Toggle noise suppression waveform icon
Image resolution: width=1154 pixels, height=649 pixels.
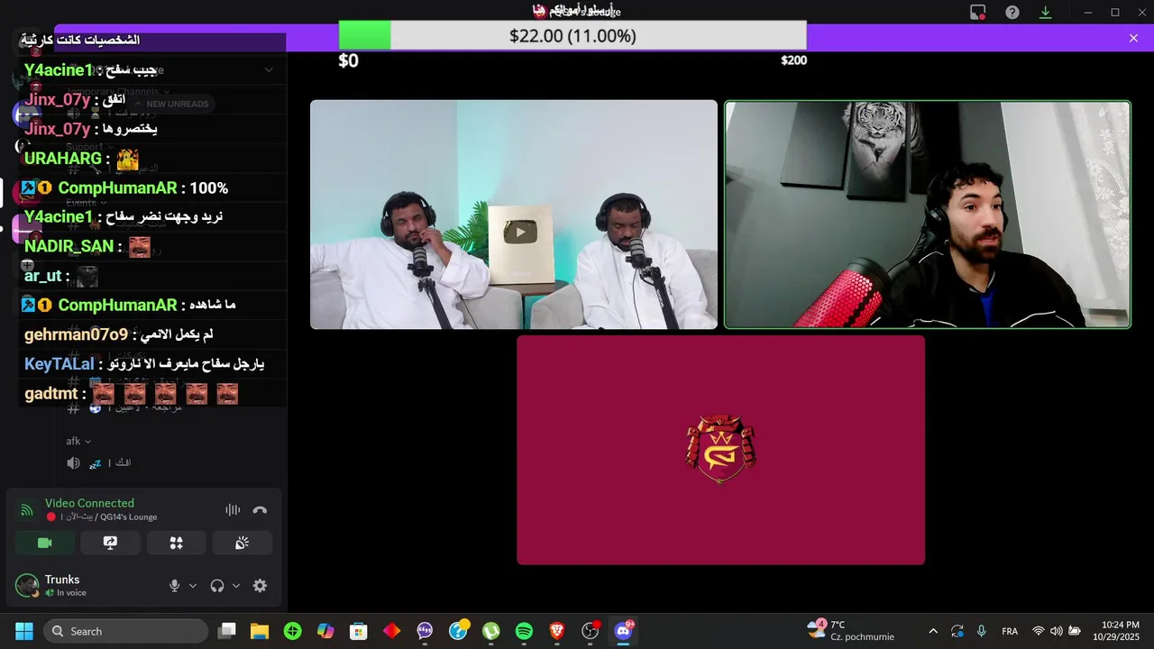coord(233,510)
